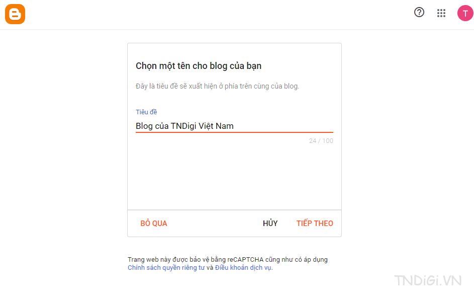
Task: Click the description text Đây là tiêu đề sẽ xuất hiện
Action: 217,86
